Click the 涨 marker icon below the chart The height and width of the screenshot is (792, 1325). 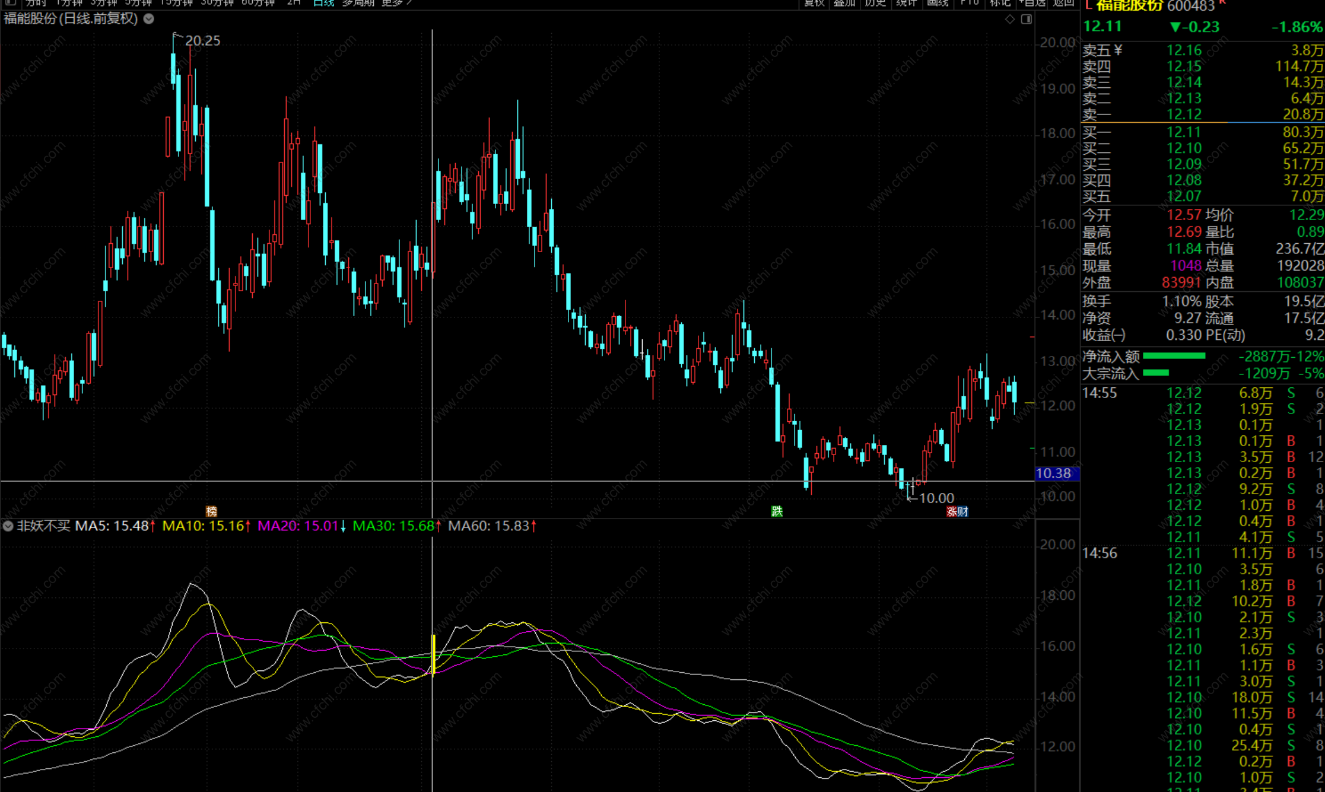tap(952, 511)
